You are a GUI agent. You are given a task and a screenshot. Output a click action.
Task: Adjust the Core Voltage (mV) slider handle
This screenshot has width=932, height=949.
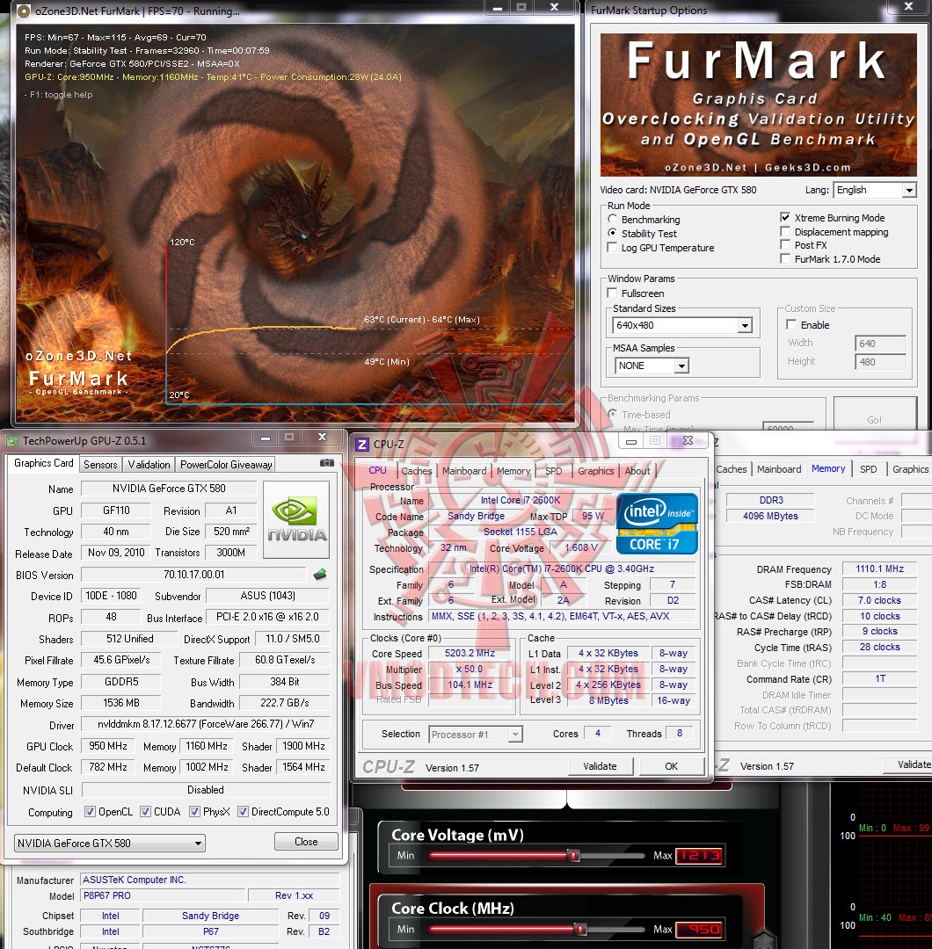tap(573, 855)
